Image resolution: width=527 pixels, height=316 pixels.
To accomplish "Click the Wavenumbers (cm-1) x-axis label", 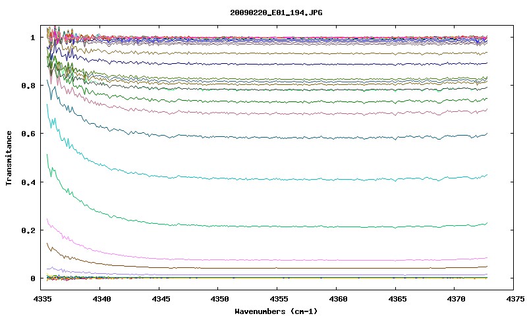I will tap(276, 311).
